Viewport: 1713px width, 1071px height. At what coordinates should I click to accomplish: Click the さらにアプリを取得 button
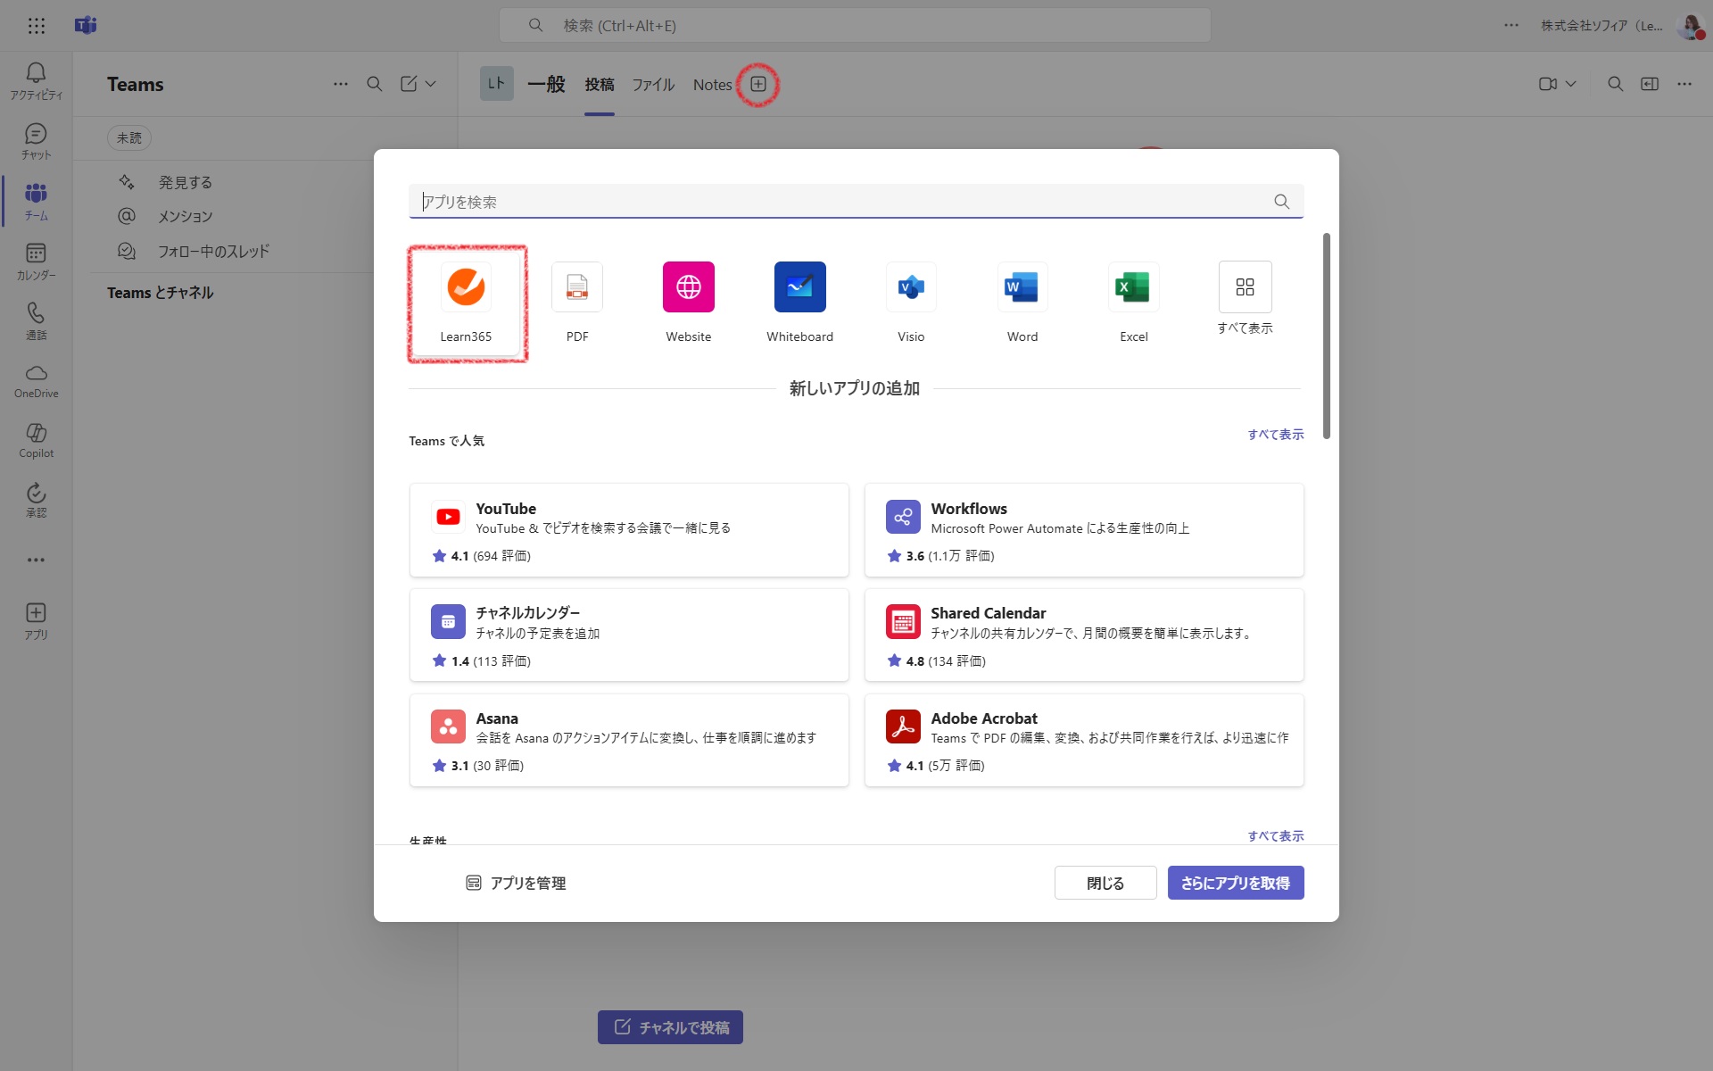1236,883
